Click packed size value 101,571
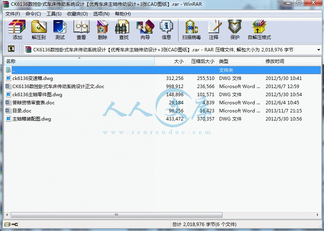 point(206,95)
